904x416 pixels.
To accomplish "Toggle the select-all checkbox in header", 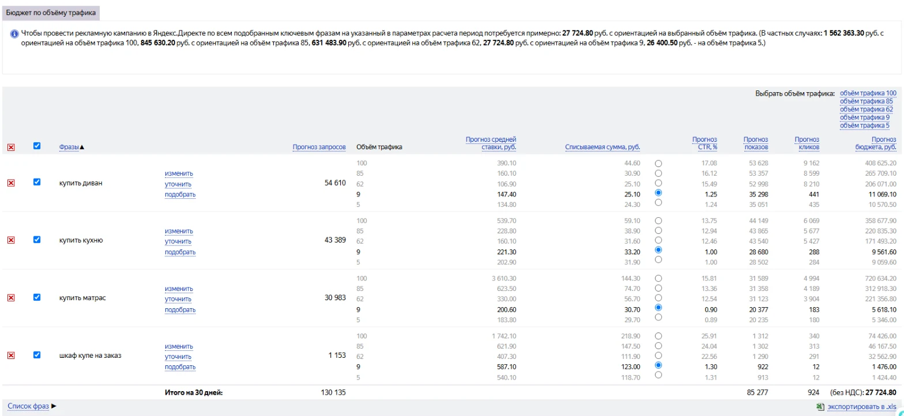I will tap(37, 146).
